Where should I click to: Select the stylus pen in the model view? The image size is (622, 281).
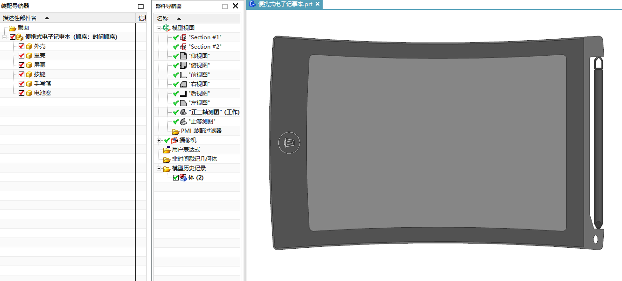[x=598, y=143]
